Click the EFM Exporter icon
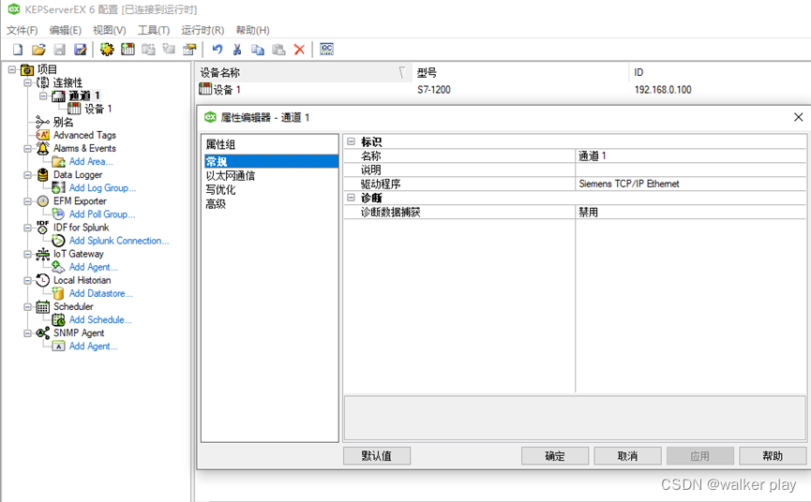Viewport: 811px width, 502px height. 43,201
